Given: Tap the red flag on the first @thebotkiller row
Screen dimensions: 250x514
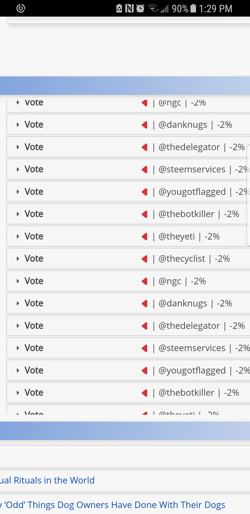Looking at the screenshot, I should click(x=145, y=214).
